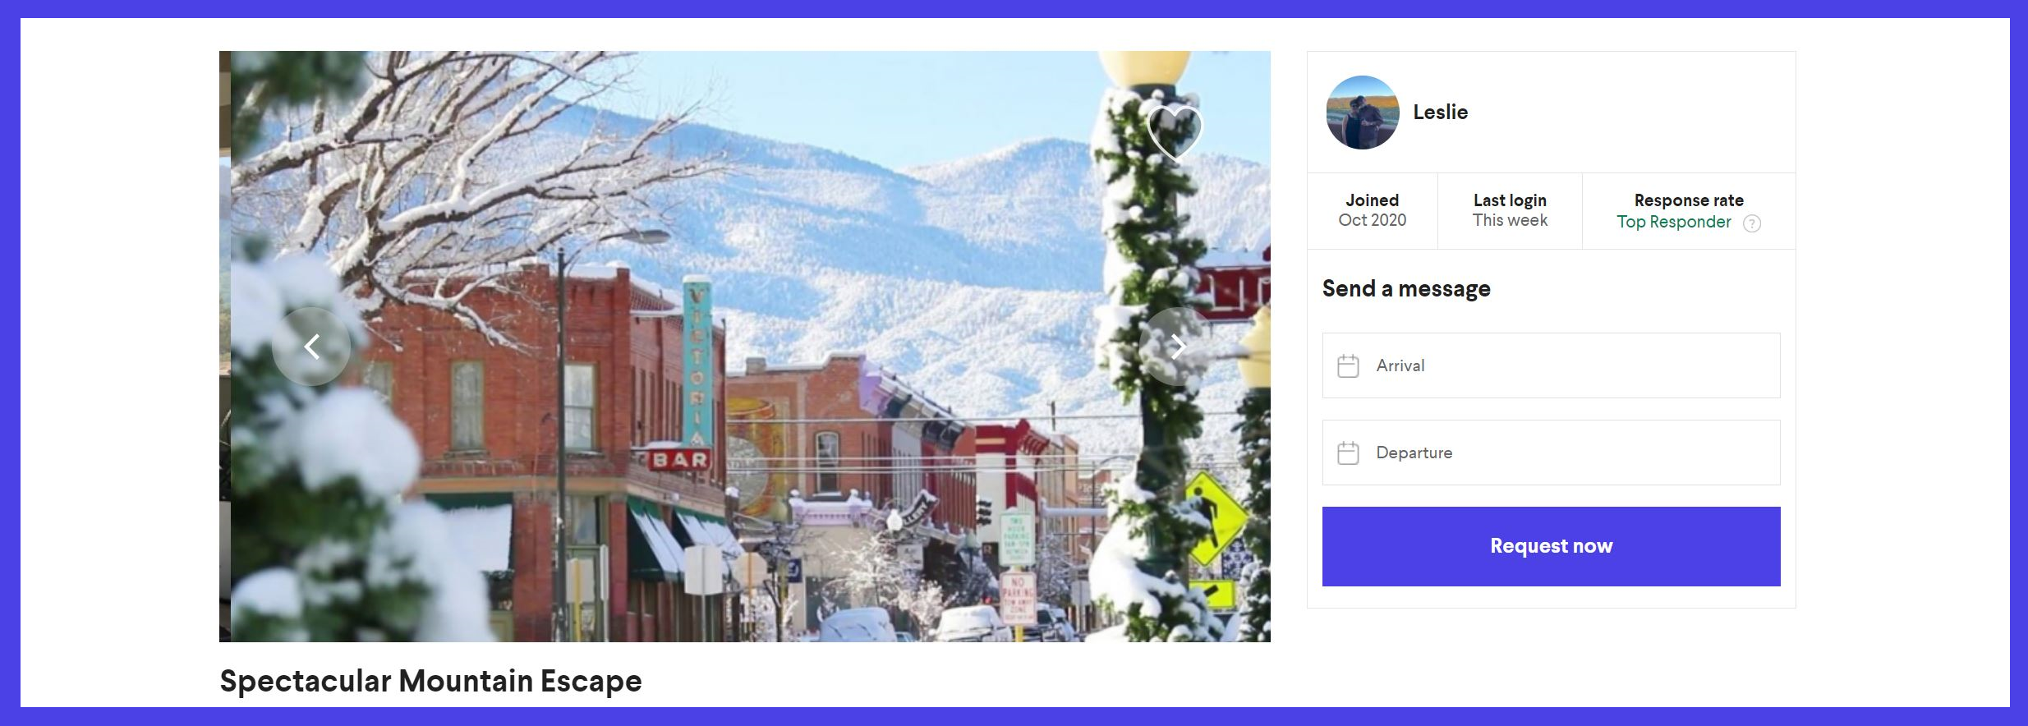Click the Spectacular Mountain Escape title
Viewport: 2028px width, 726px height.
click(430, 681)
